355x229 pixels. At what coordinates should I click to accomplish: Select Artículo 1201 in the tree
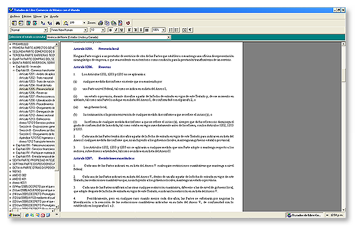(x=37, y=74)
